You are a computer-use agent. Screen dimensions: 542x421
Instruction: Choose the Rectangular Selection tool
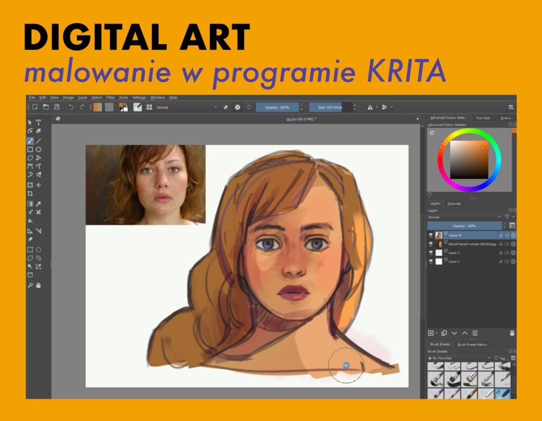[x=30, y=249]
